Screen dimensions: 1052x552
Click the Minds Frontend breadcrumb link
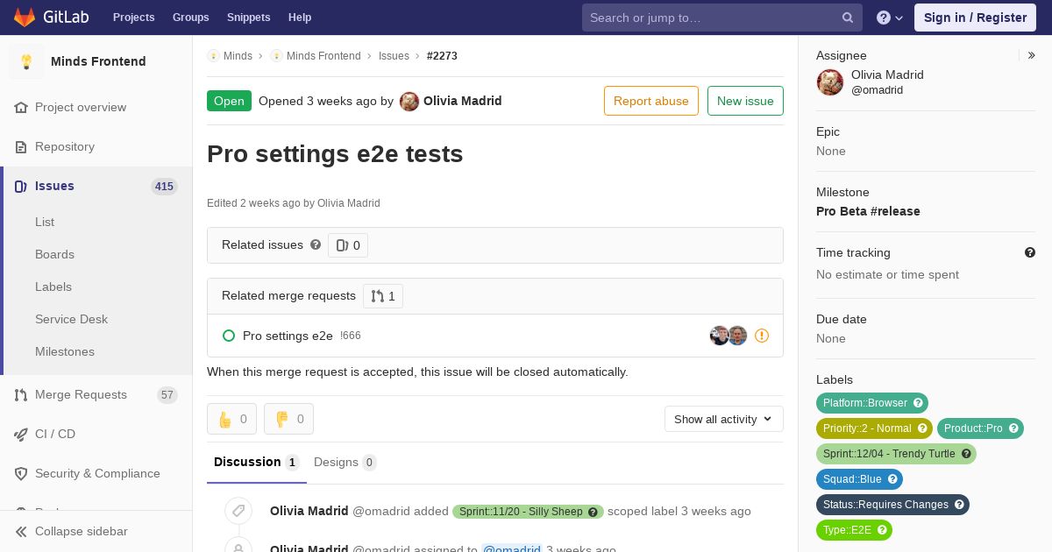pos(323,56)
